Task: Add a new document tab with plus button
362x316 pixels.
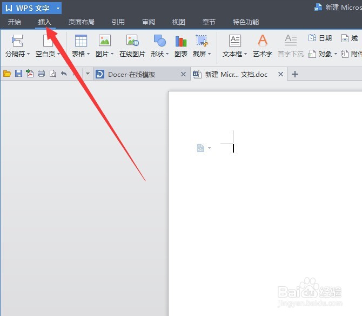Action: point(295,74)
